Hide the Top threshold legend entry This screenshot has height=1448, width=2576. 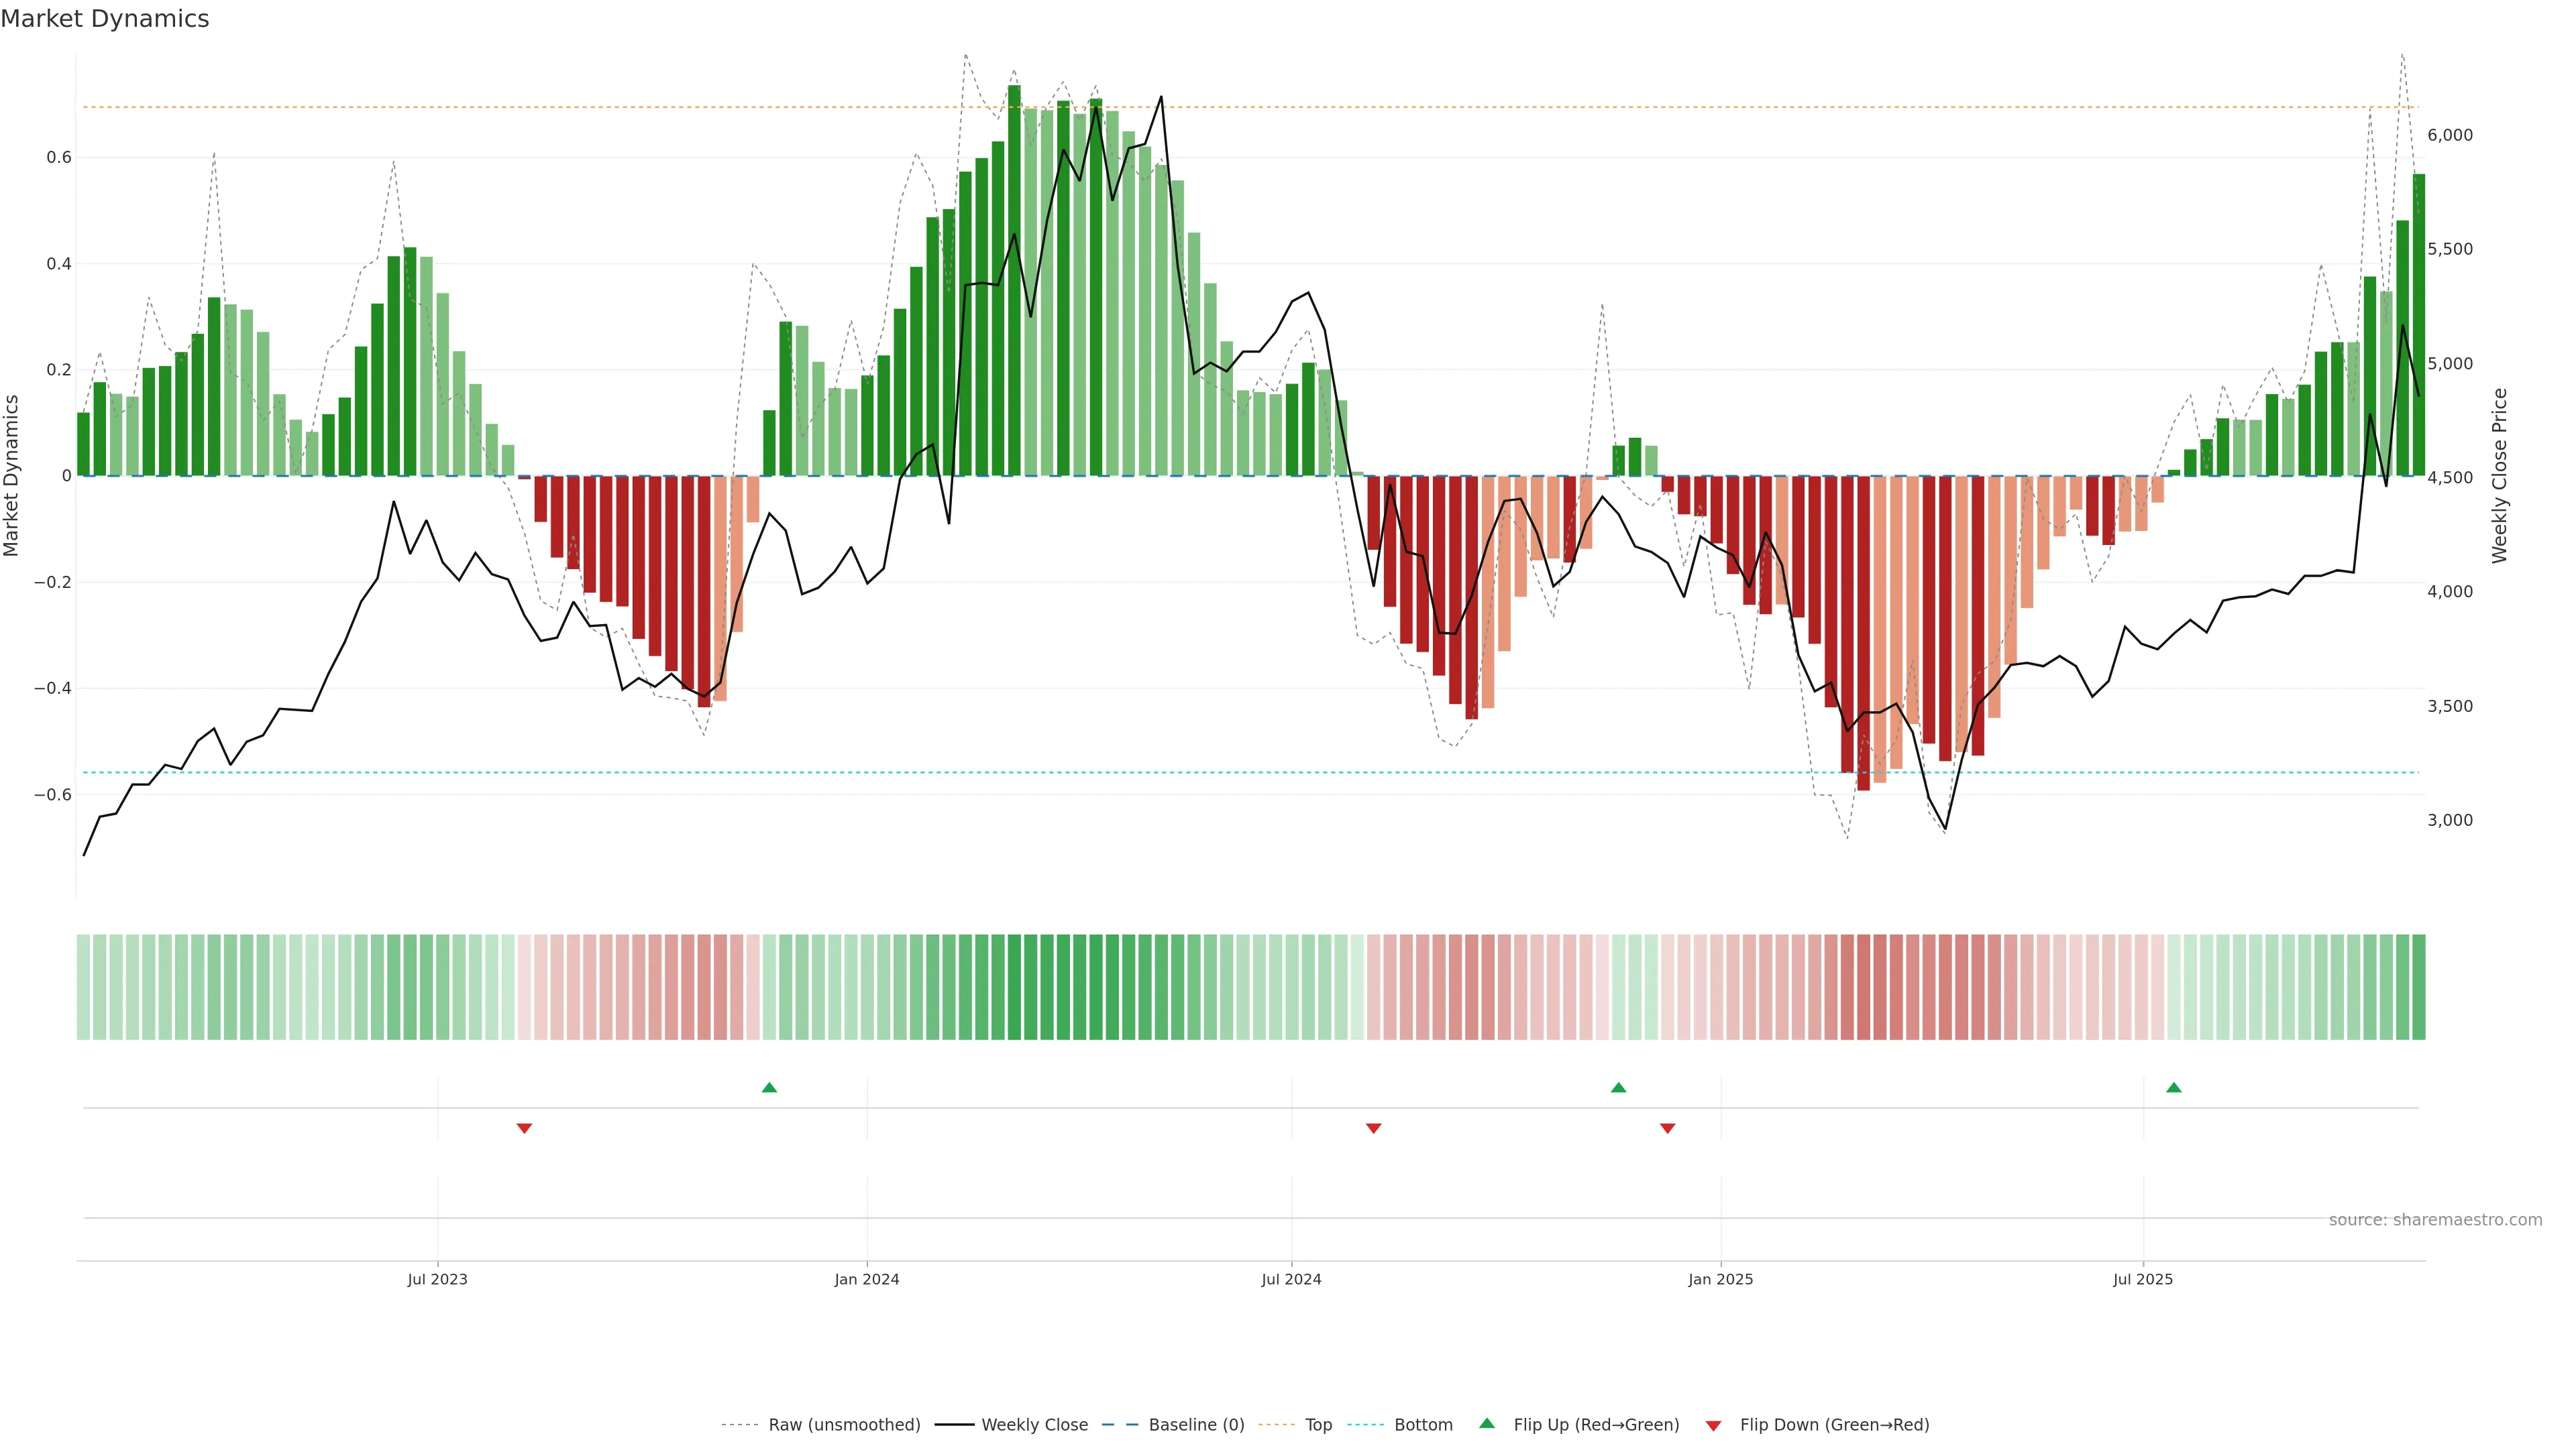coord(1318,1425)
